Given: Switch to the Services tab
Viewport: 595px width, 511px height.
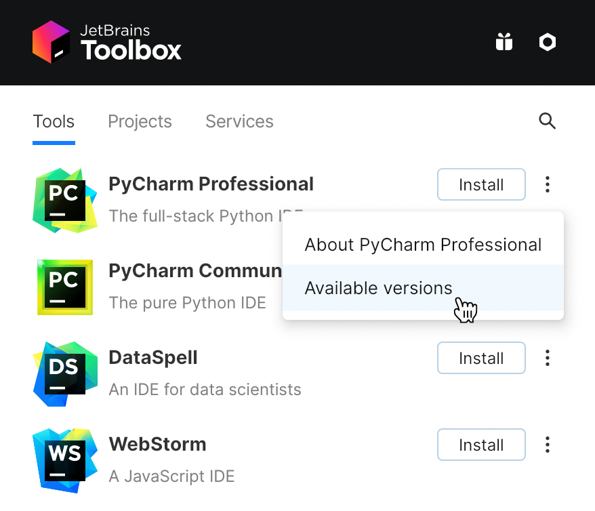Looking at the screenshot, I should (x=239, y=121).
